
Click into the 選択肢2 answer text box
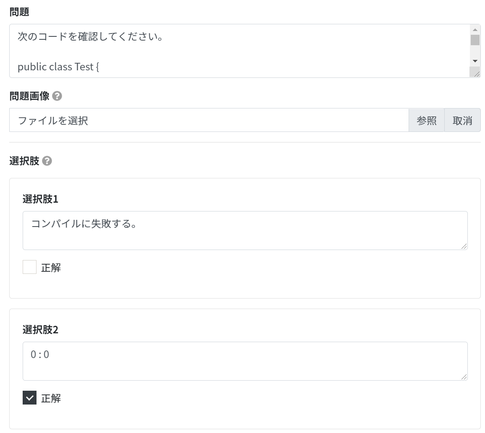pyautogui.click(x=245, y=361)
